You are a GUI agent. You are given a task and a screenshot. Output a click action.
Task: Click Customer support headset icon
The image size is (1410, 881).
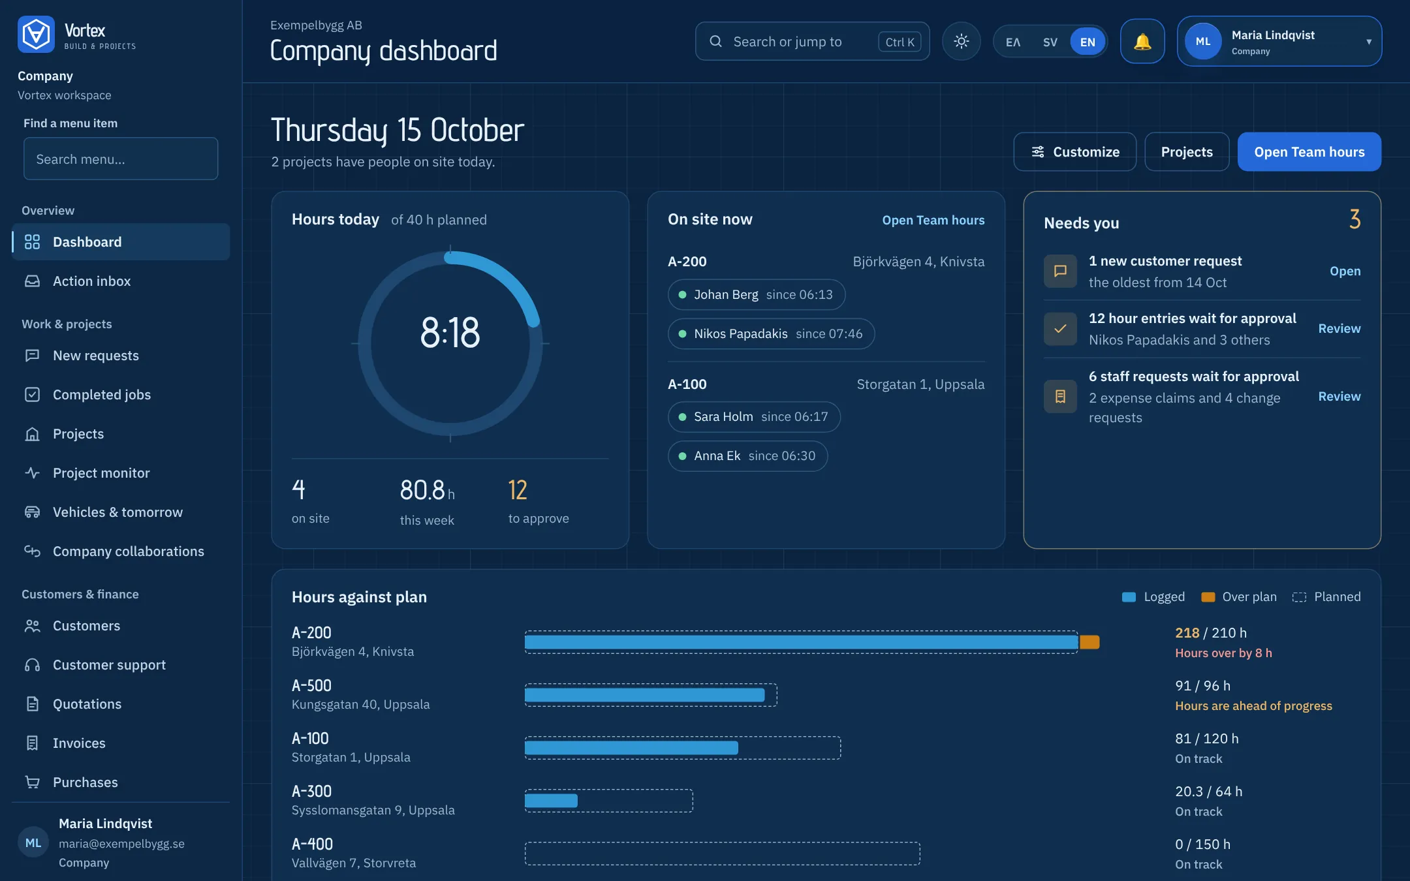click(x=32, y=664)
